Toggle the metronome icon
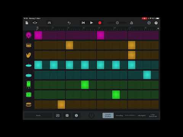Viewport: 183px width, 137px height. [132, 23]
